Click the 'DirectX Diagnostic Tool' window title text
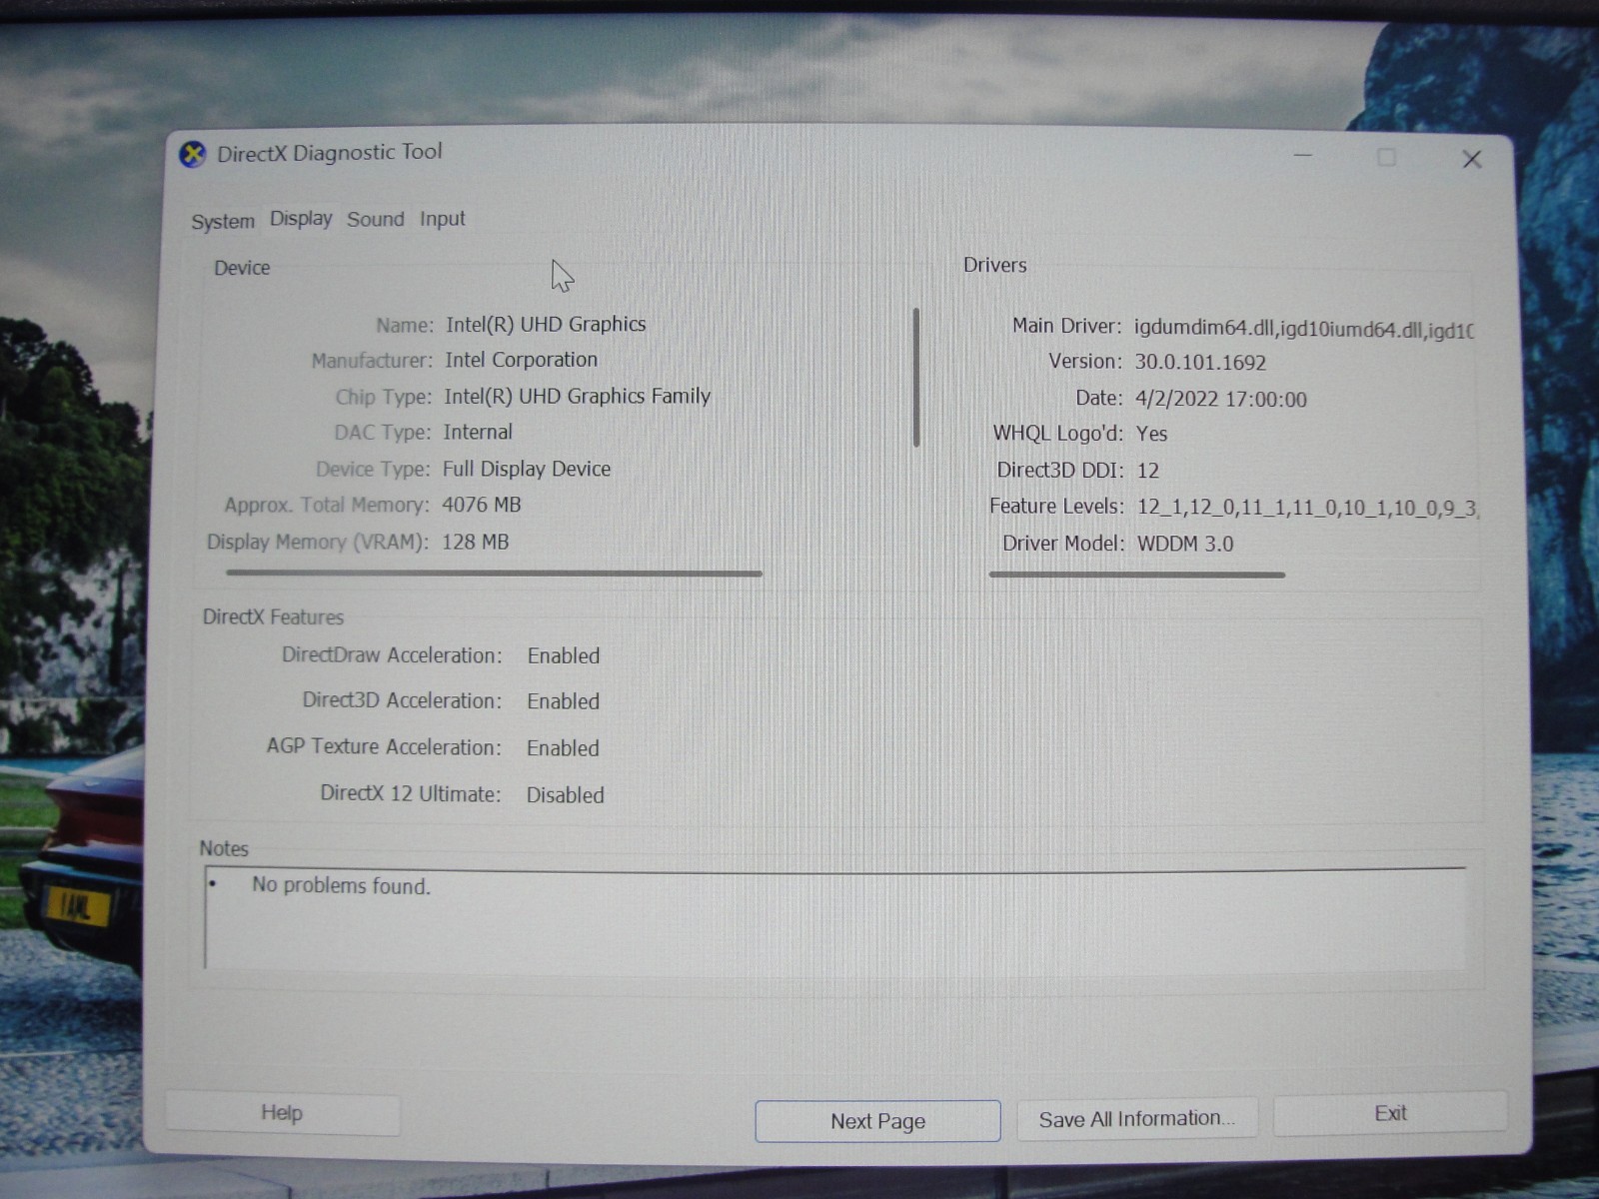The image size is (1599, 1199). [330, 153]
